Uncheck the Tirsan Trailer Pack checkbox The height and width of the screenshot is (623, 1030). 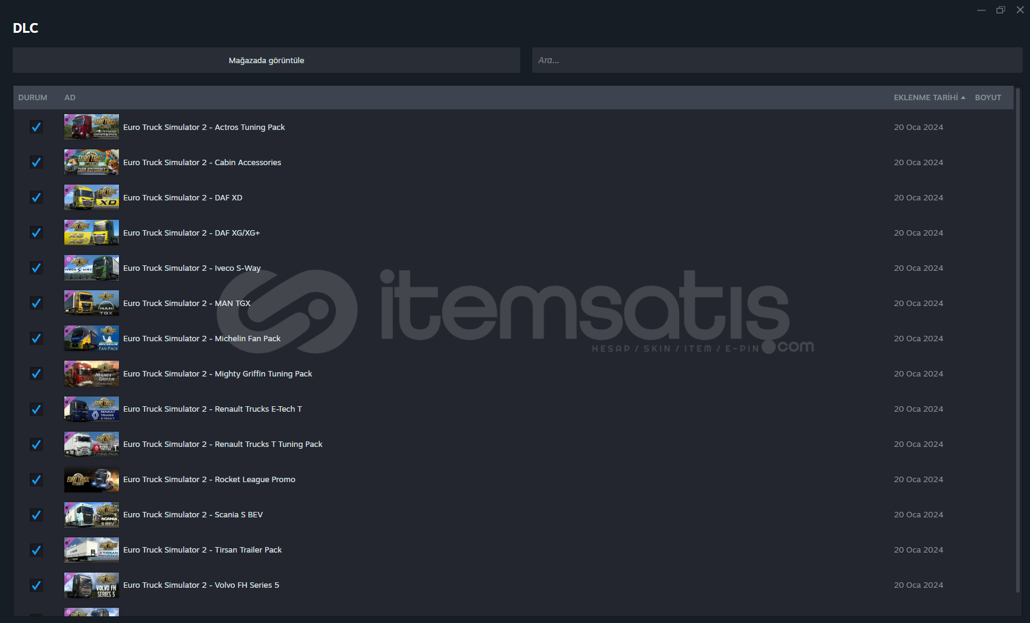click(36, 550)
